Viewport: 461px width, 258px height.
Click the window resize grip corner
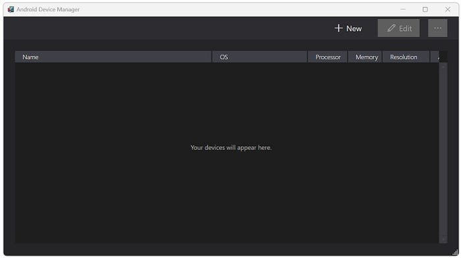(x=455, y=253)
